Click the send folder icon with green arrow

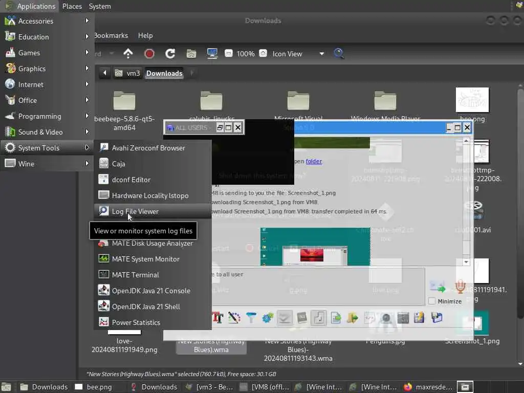click(x=352, y=317)
